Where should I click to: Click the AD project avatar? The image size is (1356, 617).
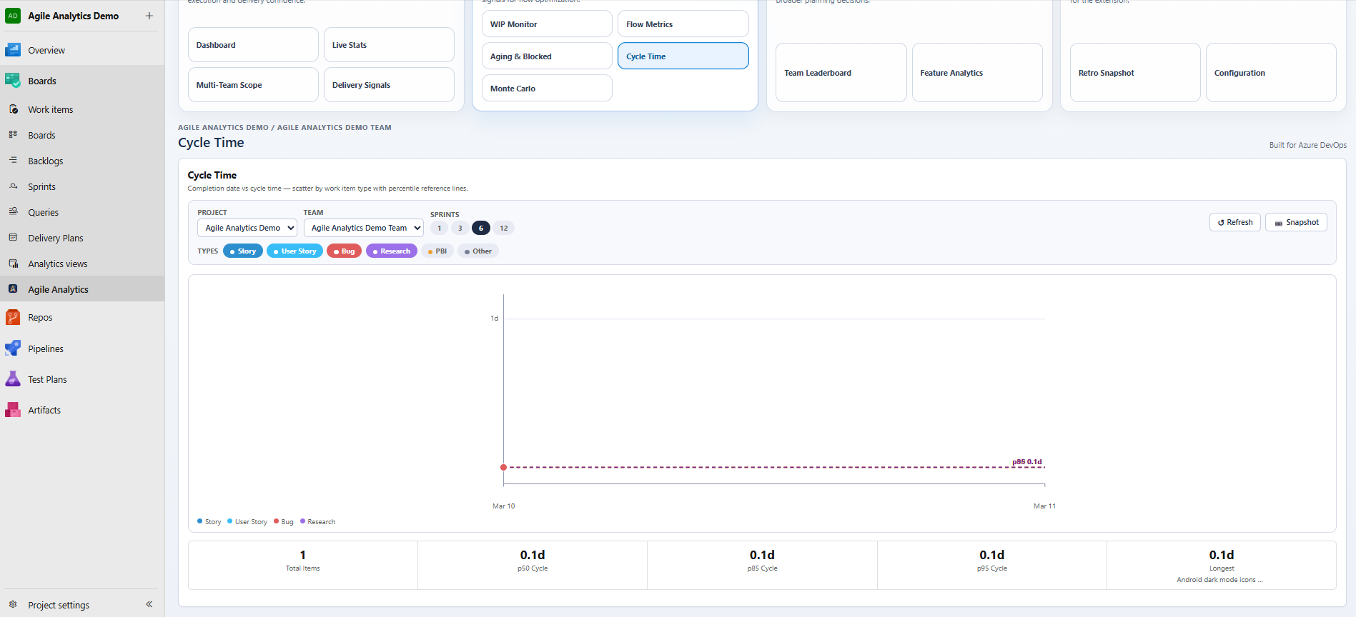coord(13,16)
